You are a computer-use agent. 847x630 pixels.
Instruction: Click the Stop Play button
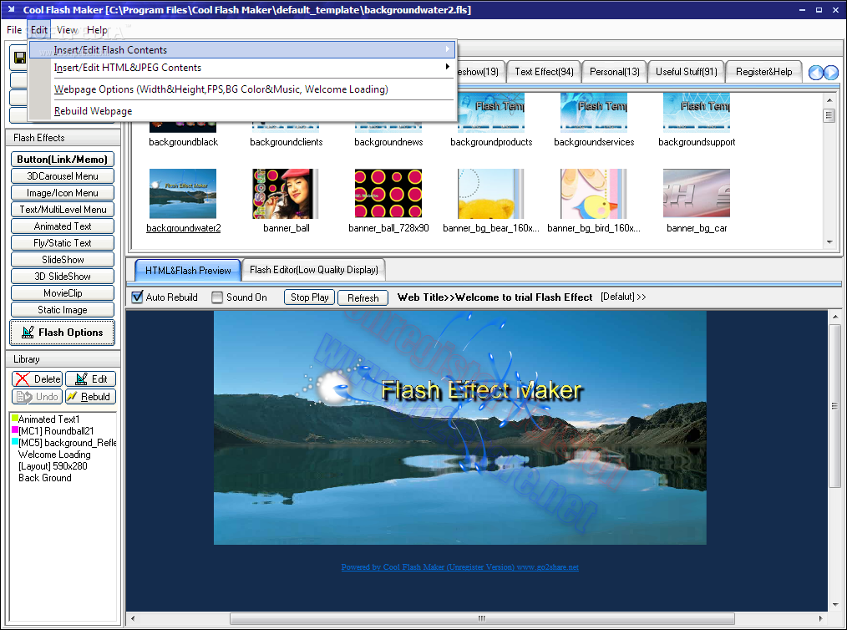(x=310, y=297)
